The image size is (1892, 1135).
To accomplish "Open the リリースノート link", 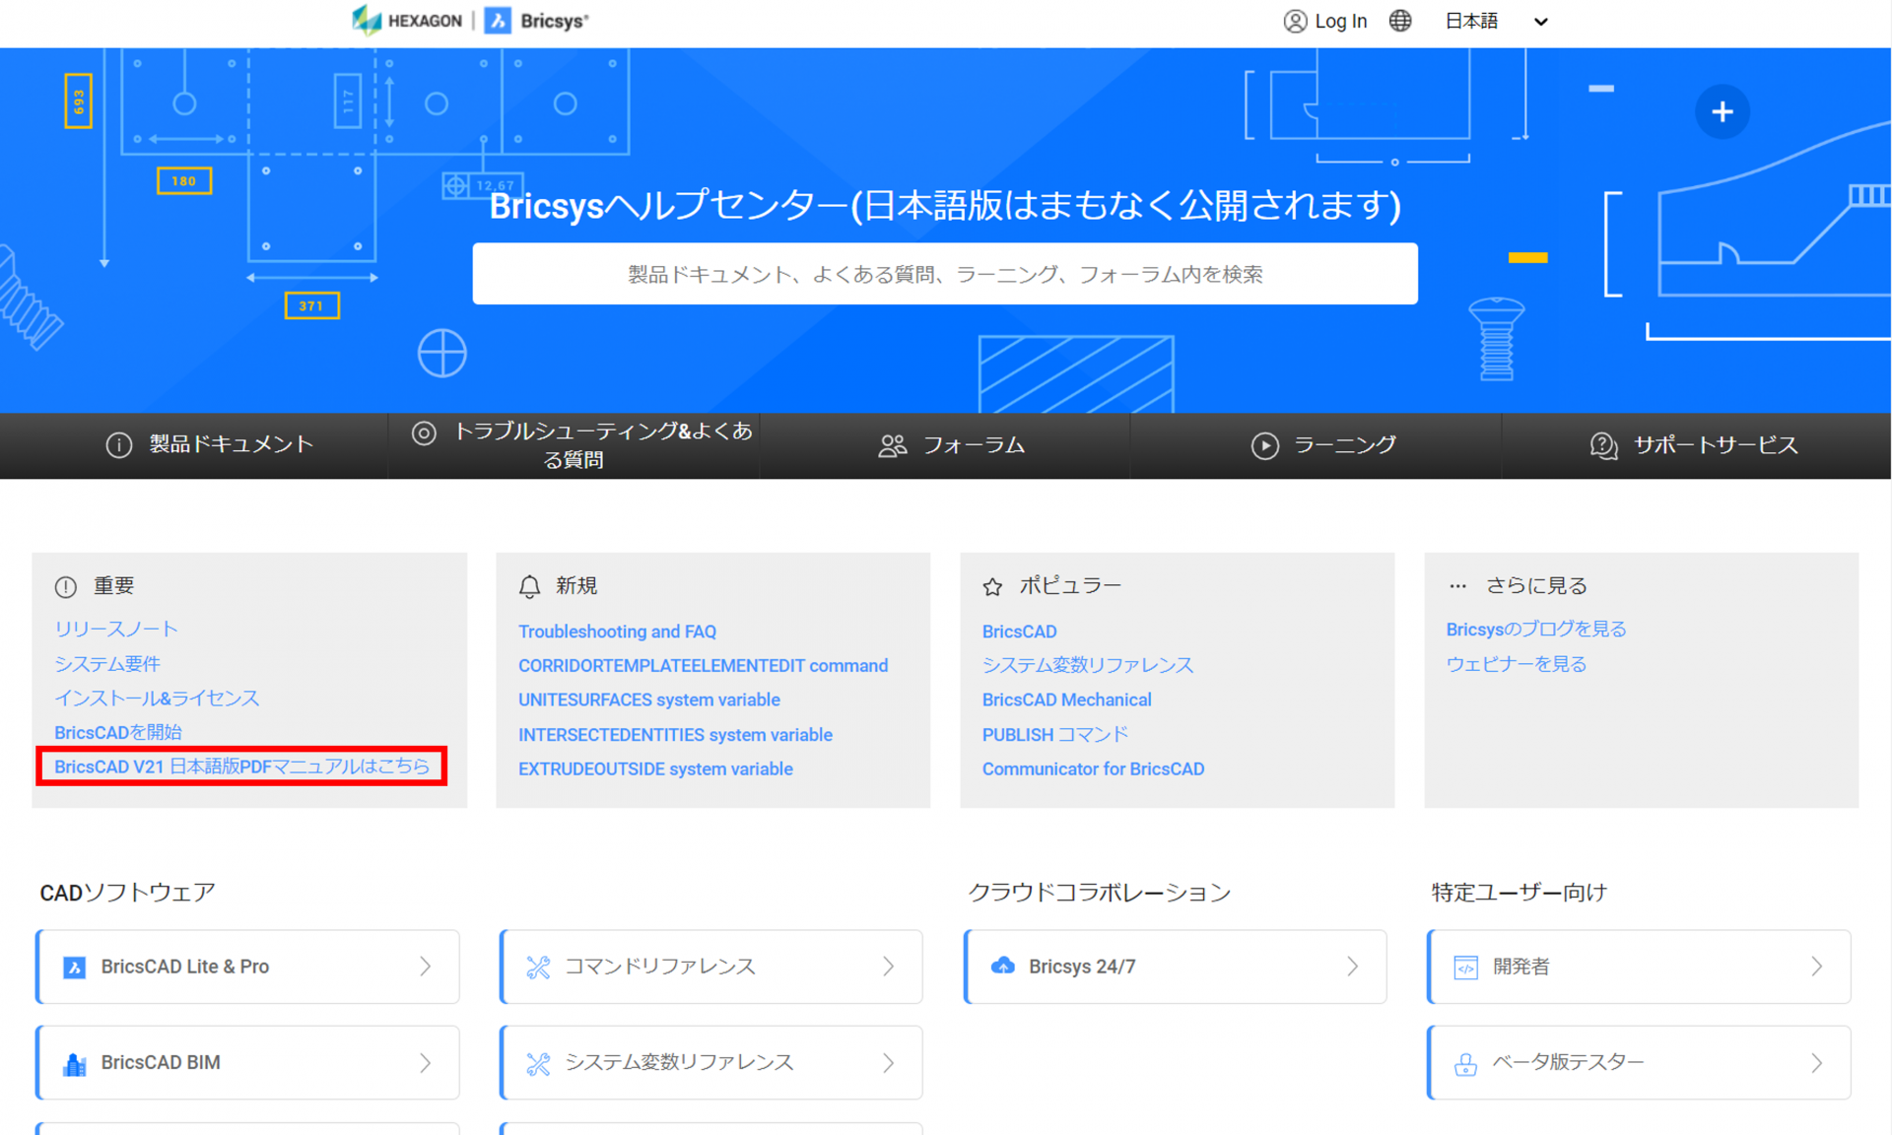I will [116, 629].
